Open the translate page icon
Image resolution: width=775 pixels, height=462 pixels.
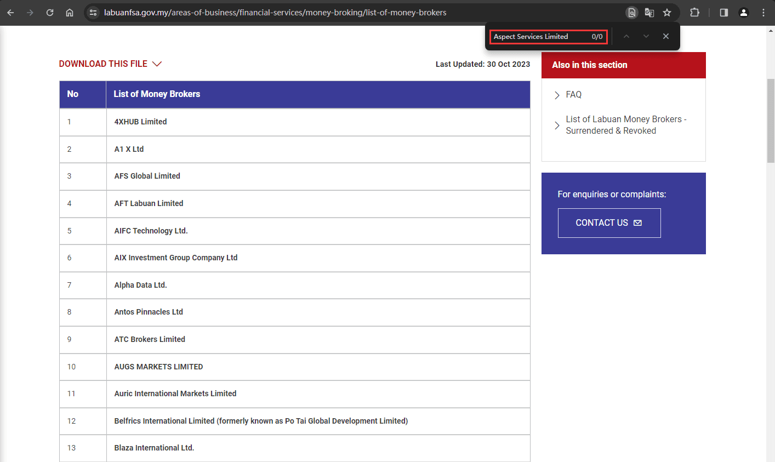(649, 13)
